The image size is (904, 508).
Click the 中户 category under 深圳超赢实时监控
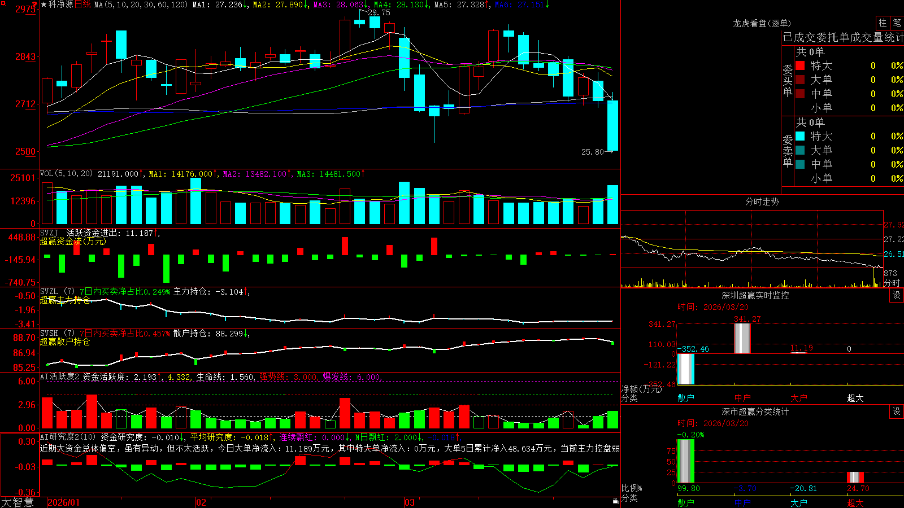tap(742, 398)
